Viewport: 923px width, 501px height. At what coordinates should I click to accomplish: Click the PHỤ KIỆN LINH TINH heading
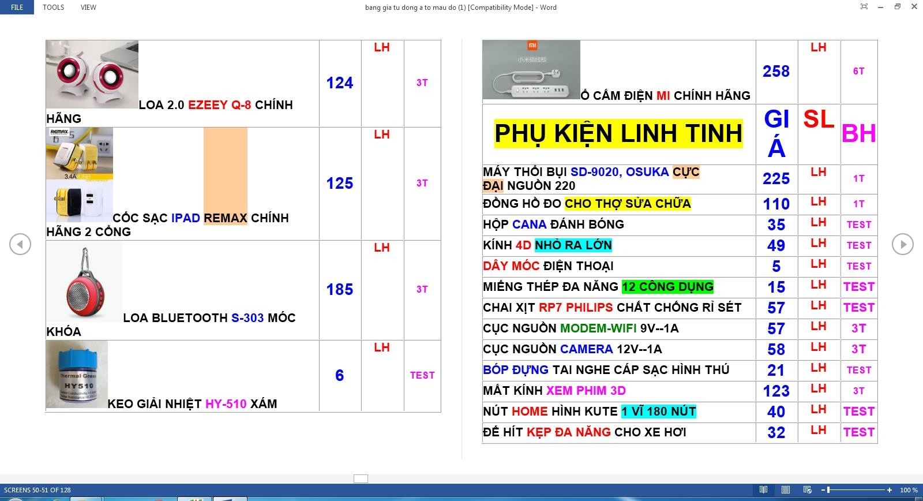click(x=618, y=133)
